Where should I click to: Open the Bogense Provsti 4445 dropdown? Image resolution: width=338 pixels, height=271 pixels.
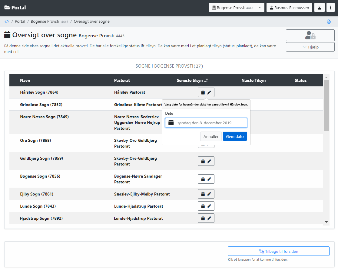click(237, 8)
